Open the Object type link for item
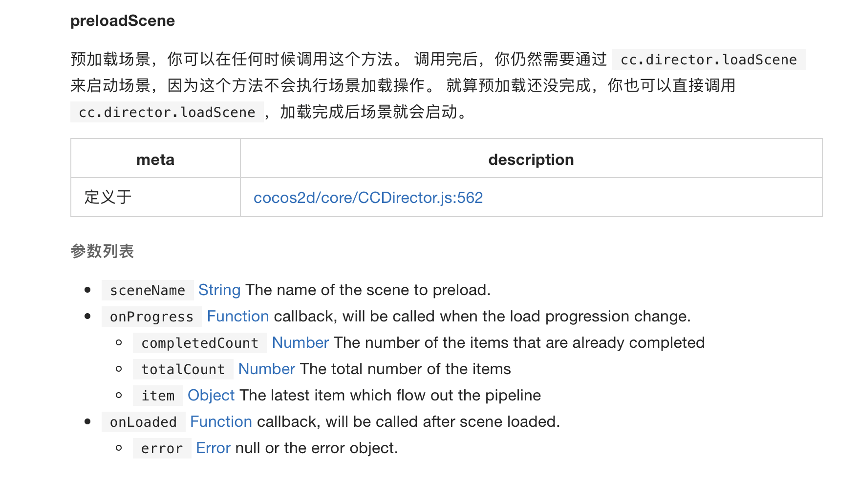The height and width of the screenshot is (478, 859). click(x=211, y=396)
